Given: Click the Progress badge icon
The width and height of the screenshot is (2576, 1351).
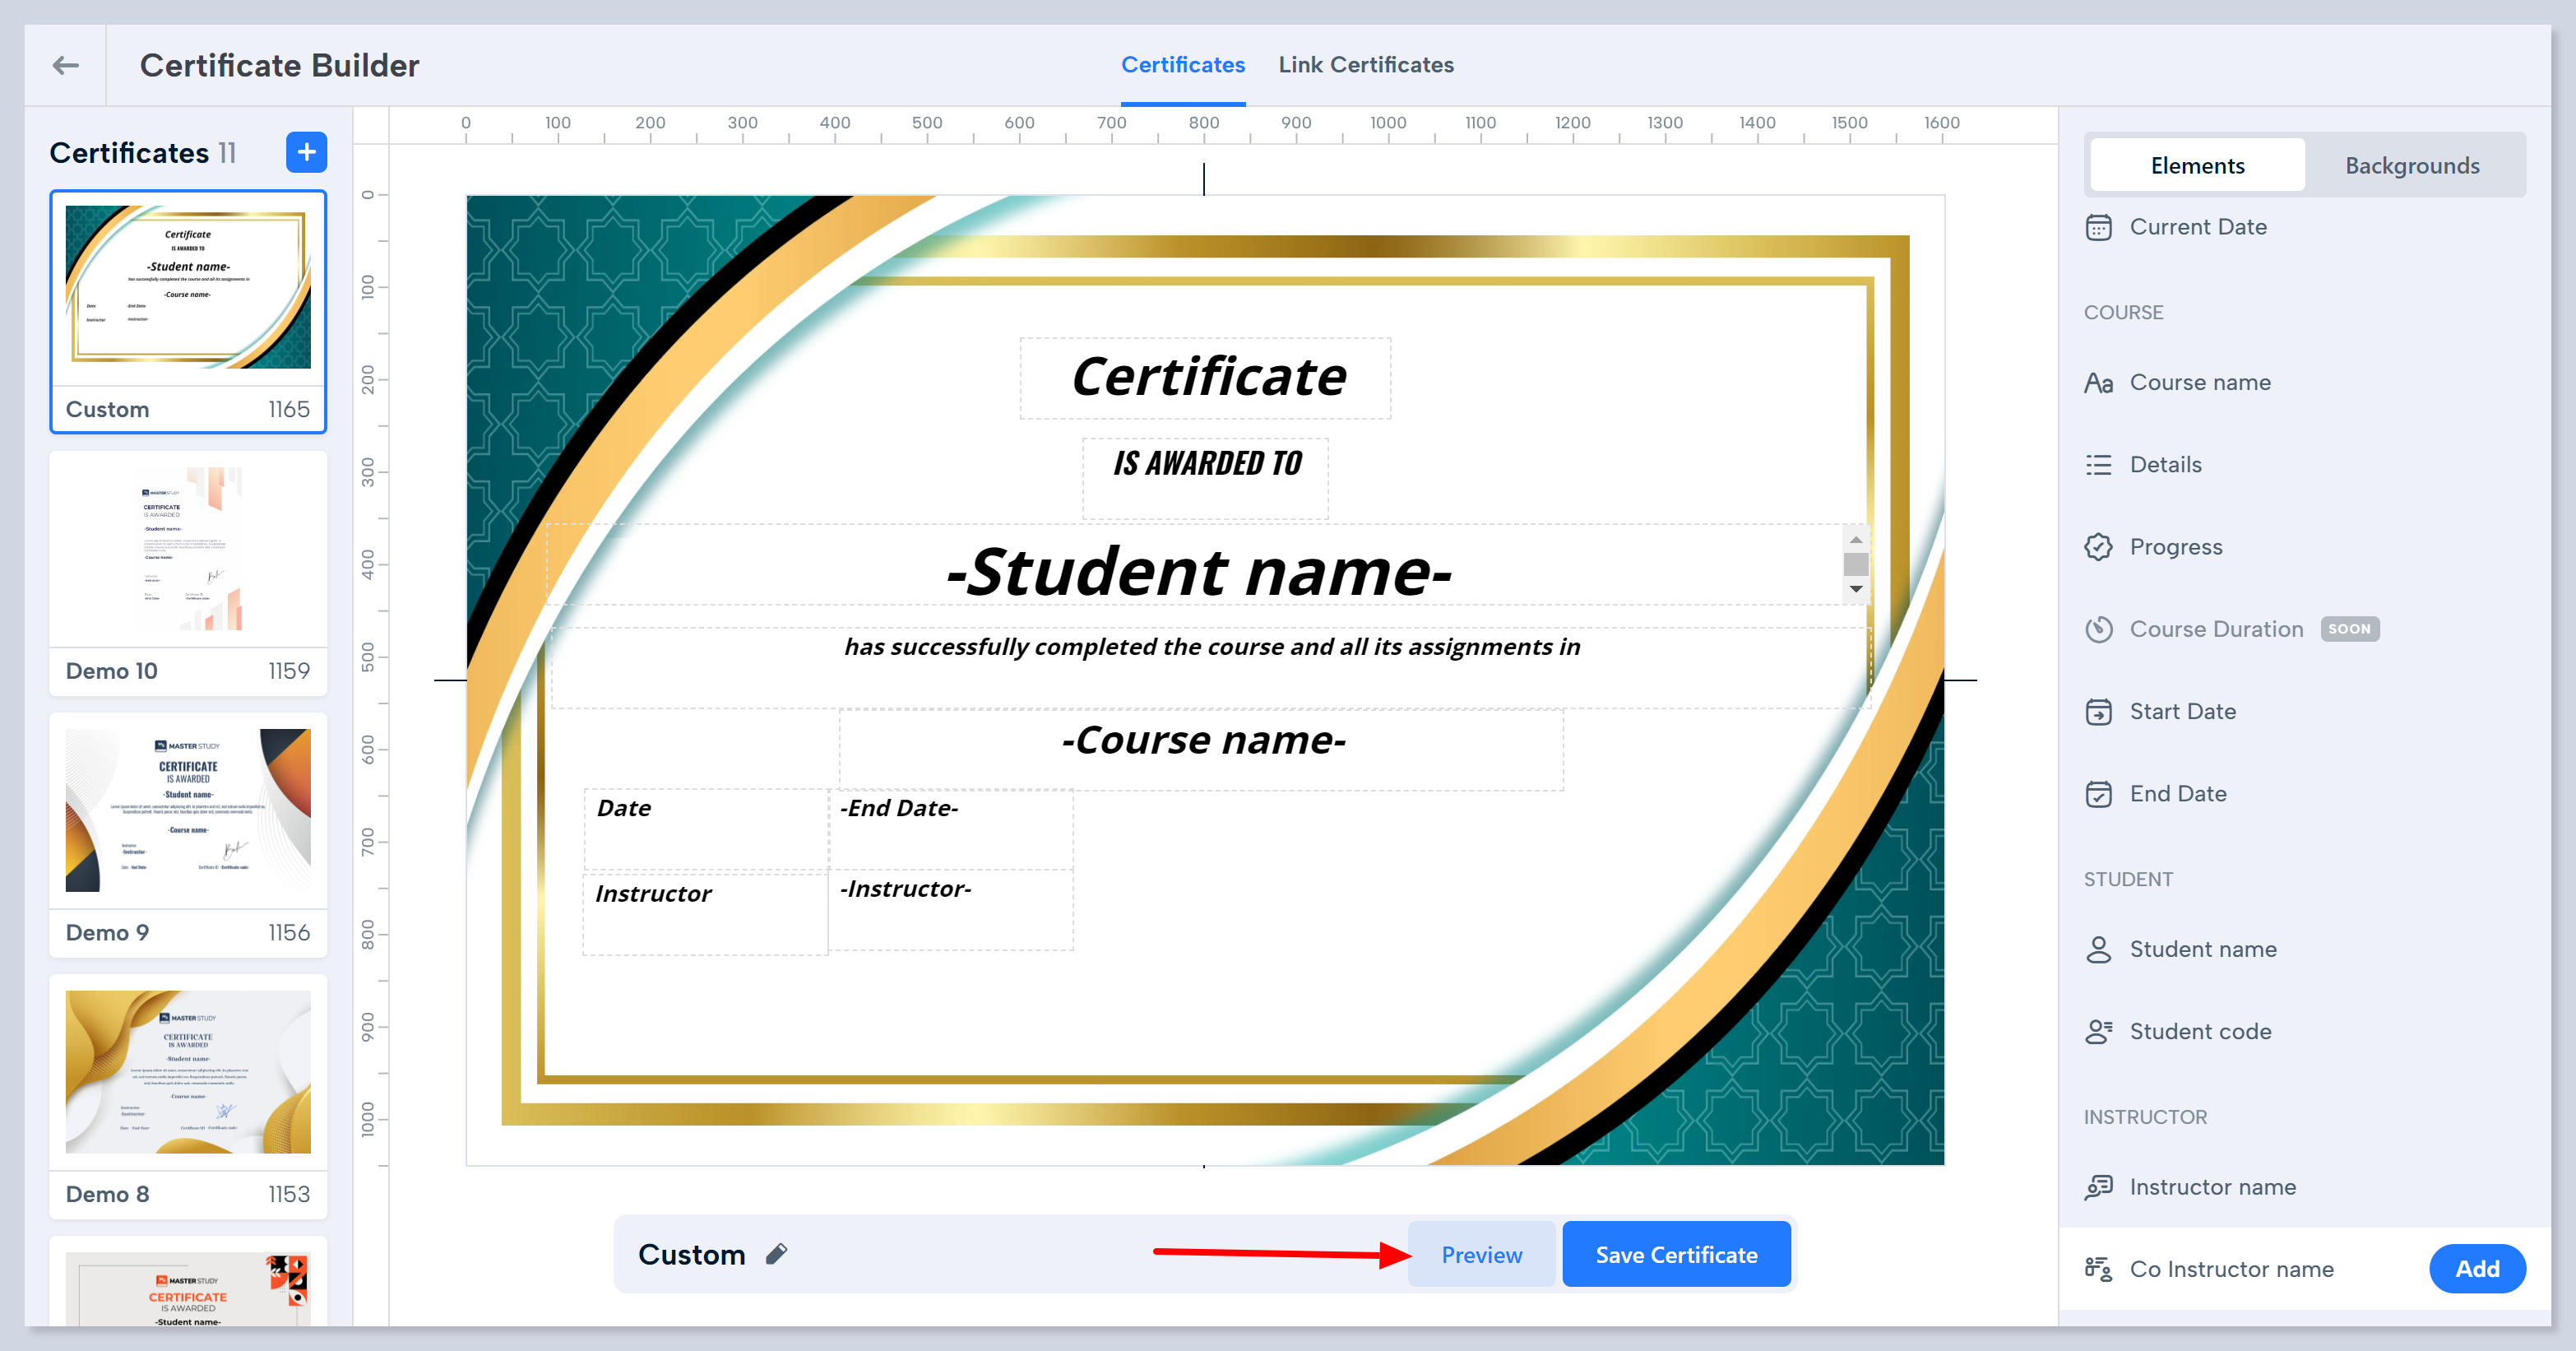Looking at the screenshot, I should (x=2098, y=547).
